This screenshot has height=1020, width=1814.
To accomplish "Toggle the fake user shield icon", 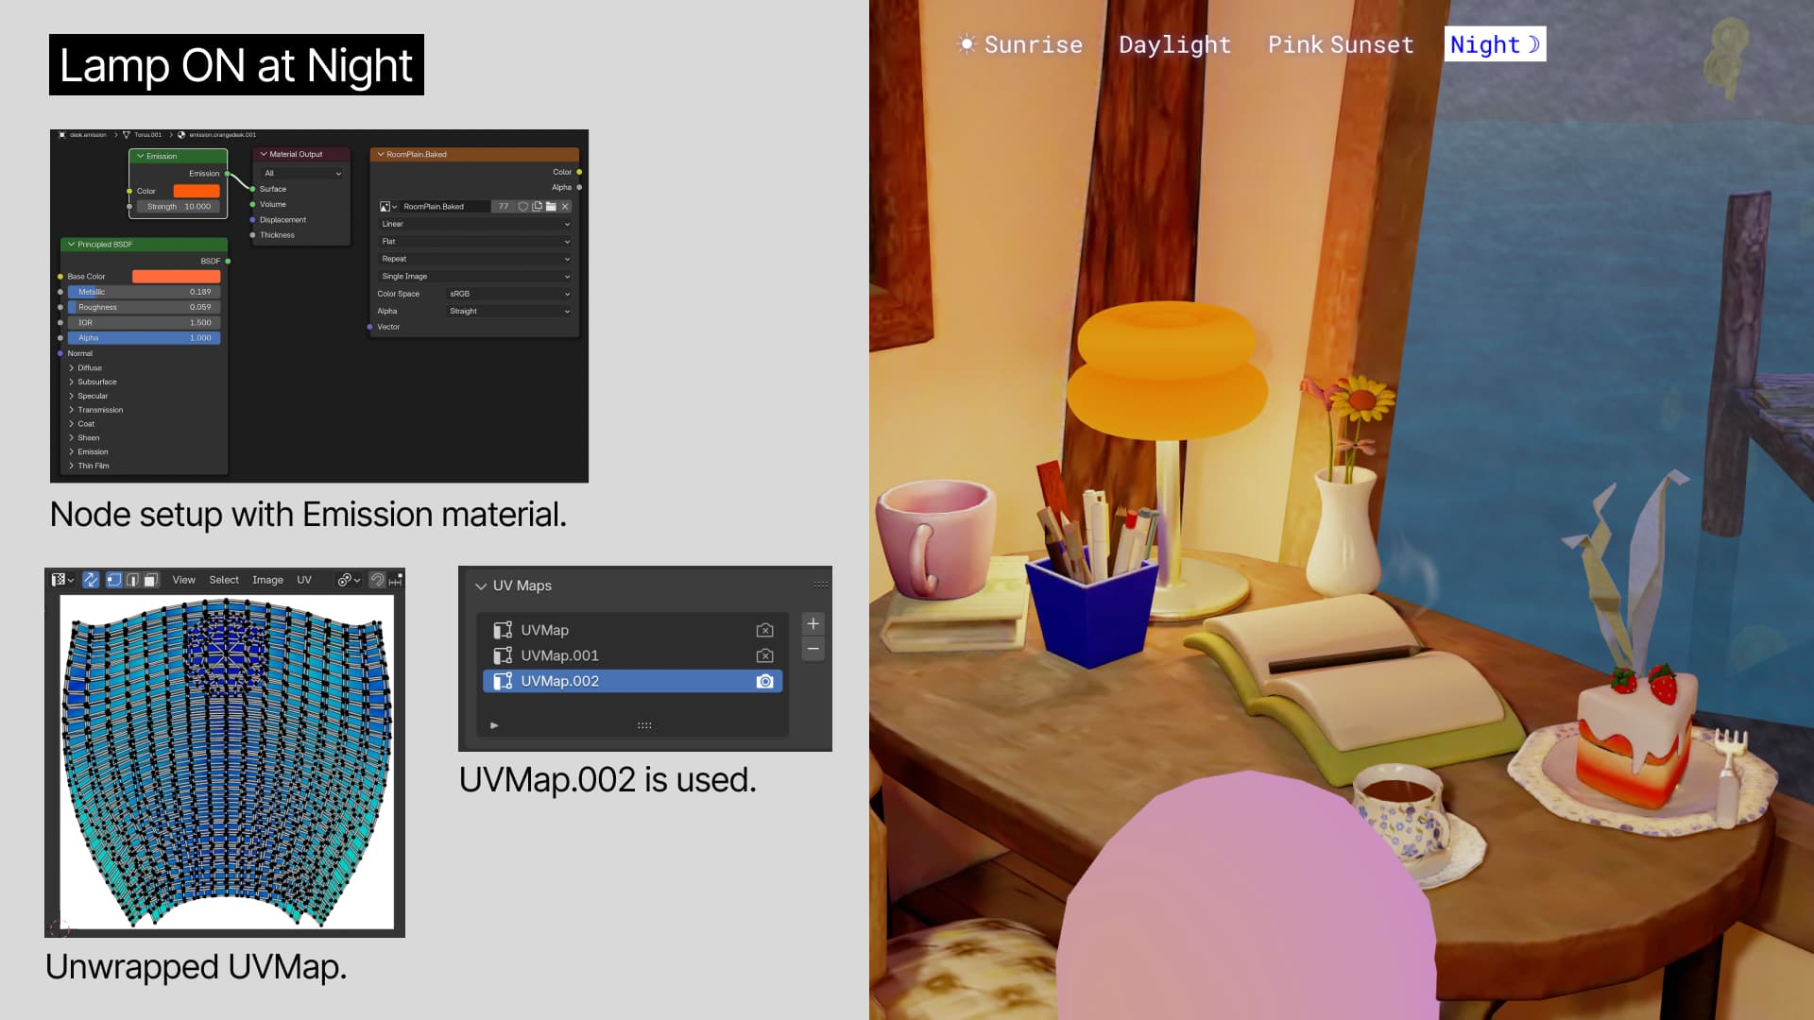I will click(x=522, y=206).
